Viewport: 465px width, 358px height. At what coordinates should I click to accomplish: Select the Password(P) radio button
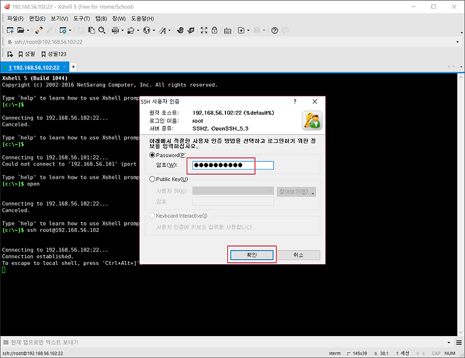pos(152,155)
